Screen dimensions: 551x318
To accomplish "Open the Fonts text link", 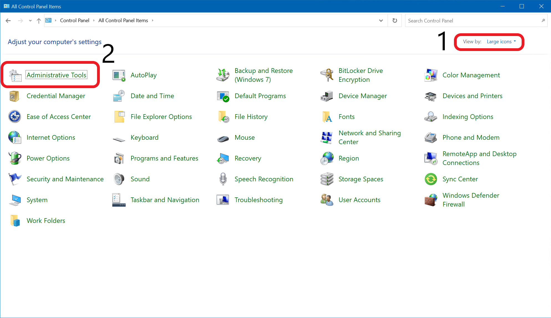I will pos(347,117).
